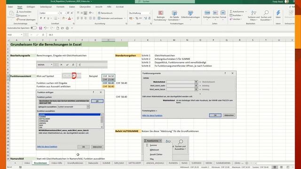This screenshot has height=169, width=301.
Task: Center text horizontally in the cell
Action: (x=81, y=18)
